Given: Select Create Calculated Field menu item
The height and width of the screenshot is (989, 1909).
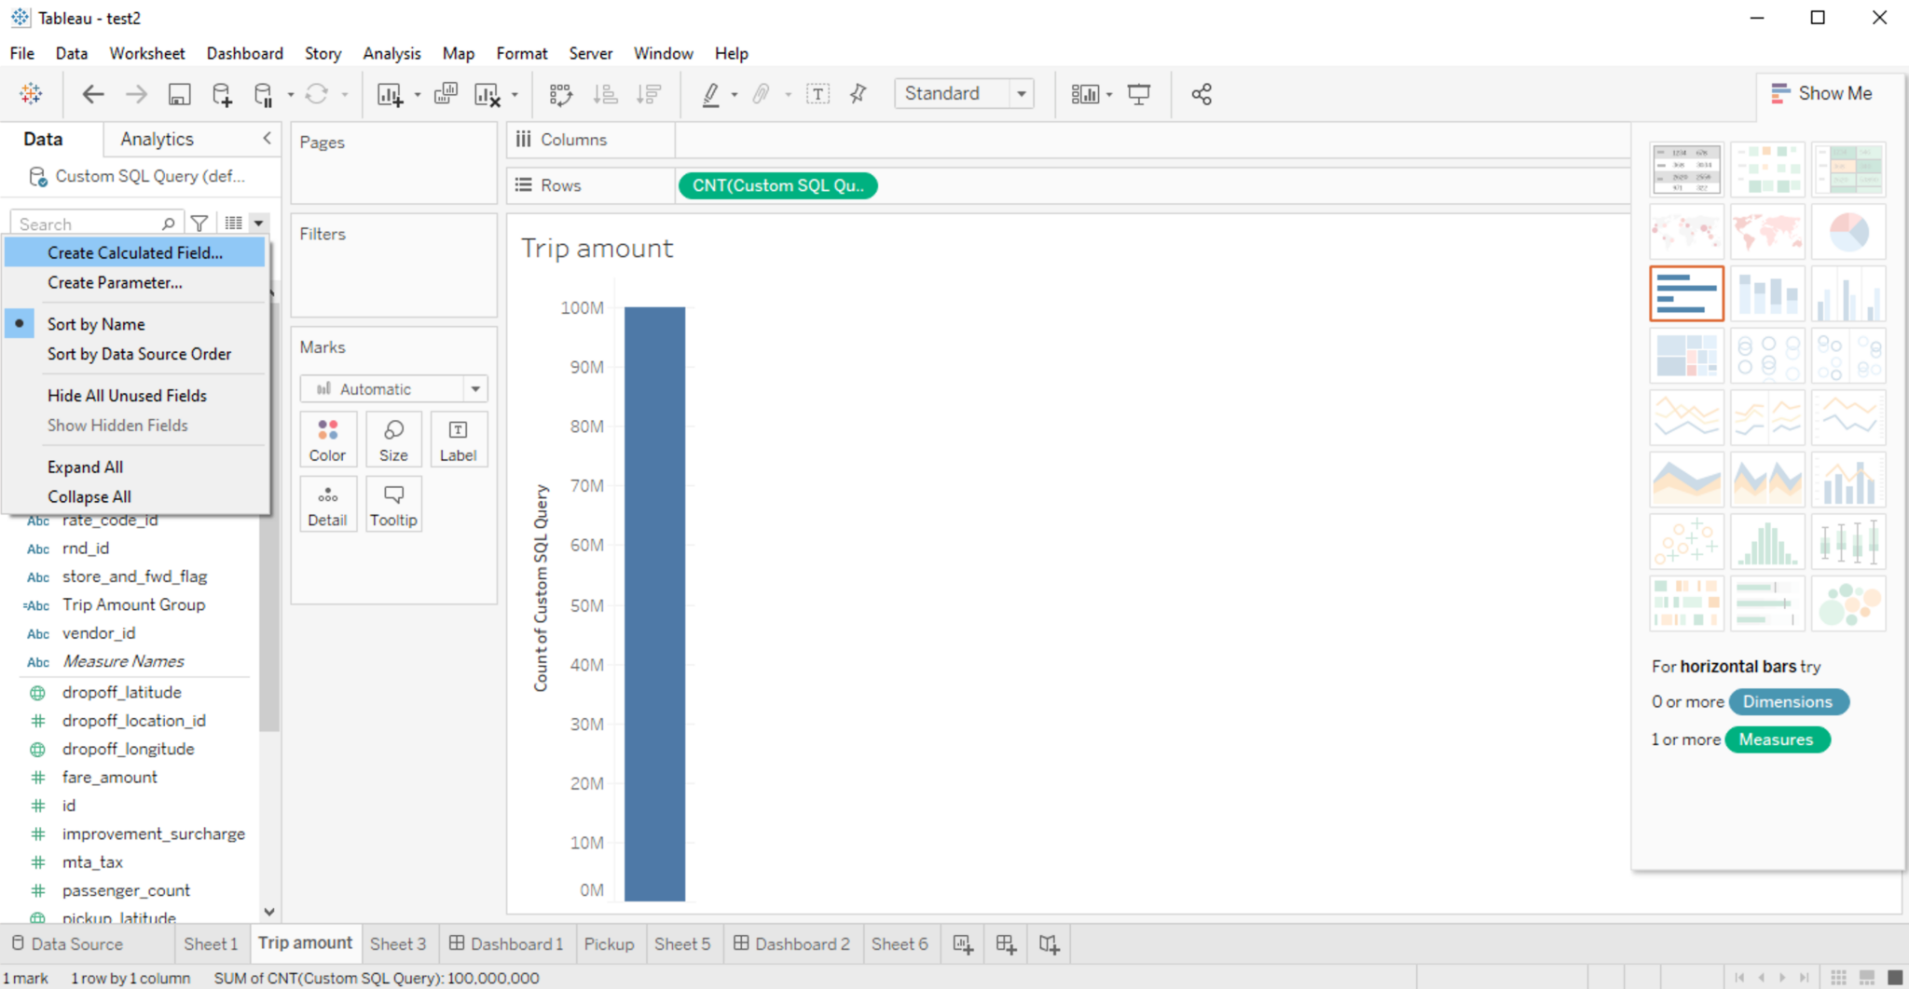Looking at the screenshot, I should pyautogui.click(x=135, y=252).
